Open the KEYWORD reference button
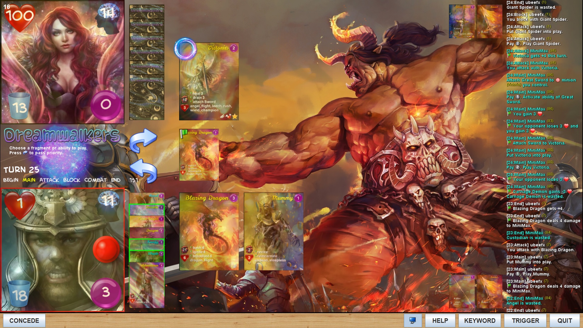The width and height of the screenshot is (583, 328). click(479, 320)
